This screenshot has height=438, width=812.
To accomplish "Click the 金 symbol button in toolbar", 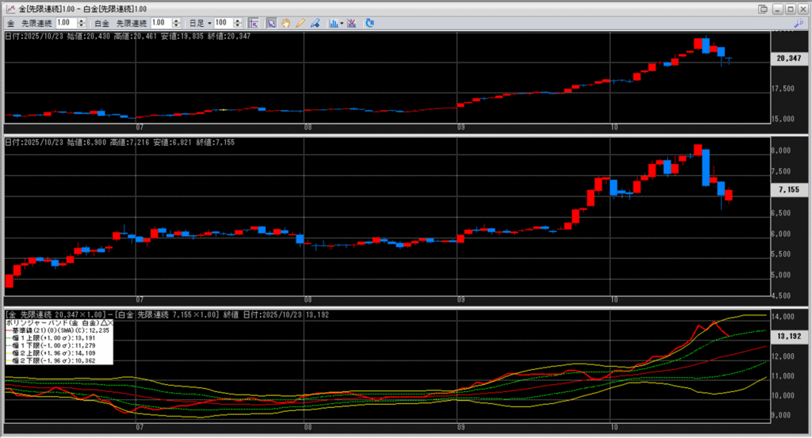I will pyautogui.click(x=10, y=23).
